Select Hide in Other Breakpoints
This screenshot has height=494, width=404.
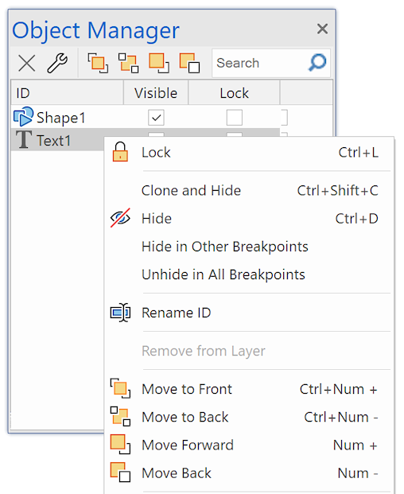(250, 247)
